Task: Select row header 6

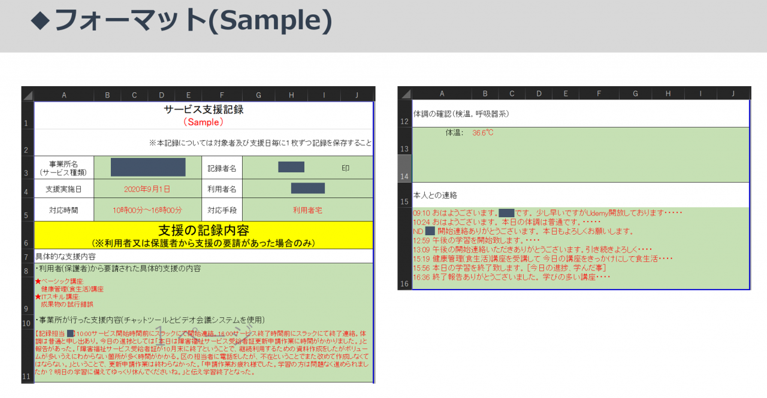Action: (x=28, y=235)
